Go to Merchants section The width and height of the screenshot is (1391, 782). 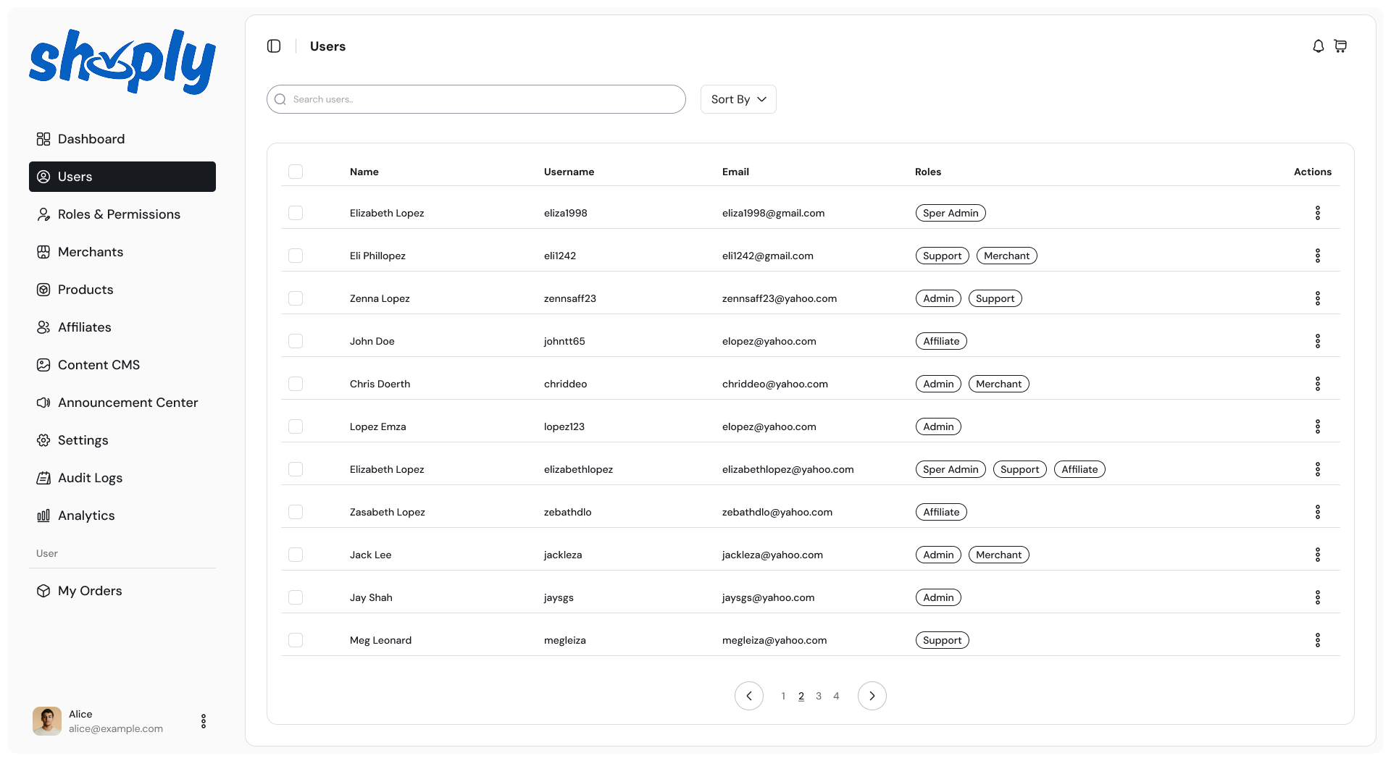(x=122, y=252)
